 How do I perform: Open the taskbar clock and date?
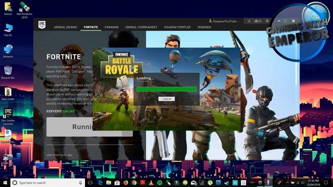tap(313, 182)
